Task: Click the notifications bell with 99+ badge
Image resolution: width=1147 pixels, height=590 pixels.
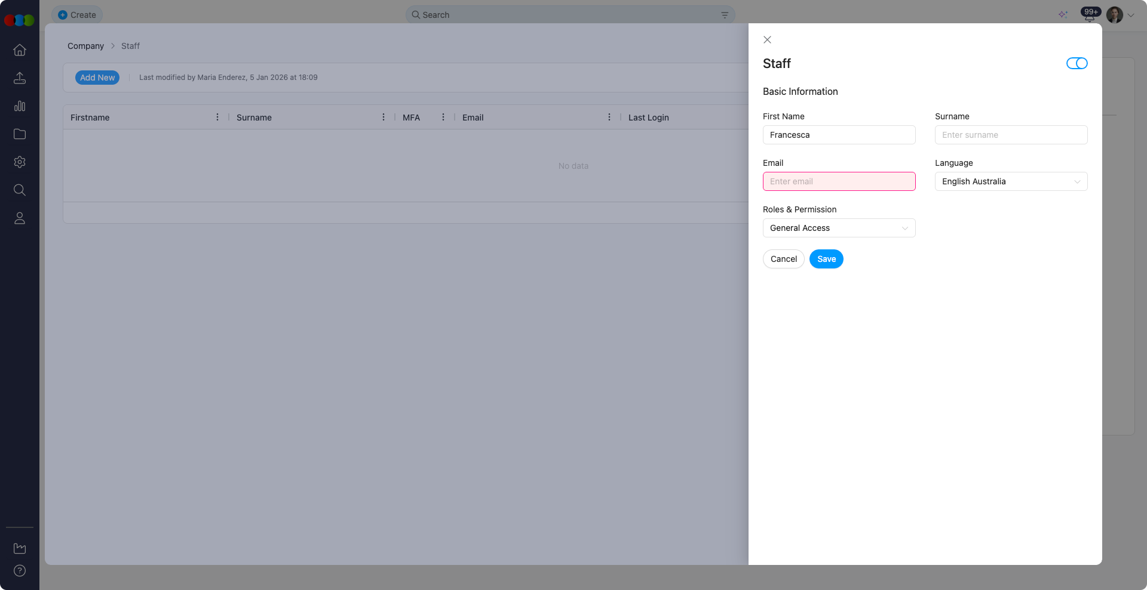Action: coord(1089,16)
